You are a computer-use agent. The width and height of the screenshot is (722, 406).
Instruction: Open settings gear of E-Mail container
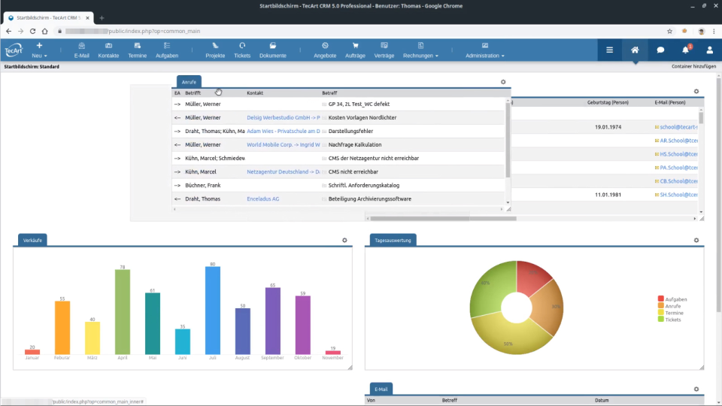(x=696, y=389)
